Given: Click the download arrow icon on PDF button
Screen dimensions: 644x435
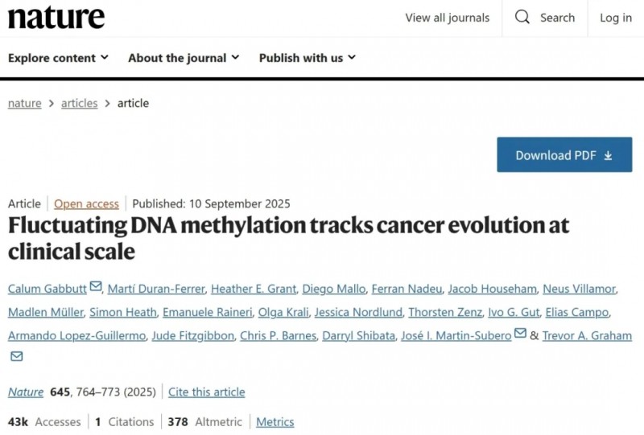Looking at the screenshot, I should (608, 155).
